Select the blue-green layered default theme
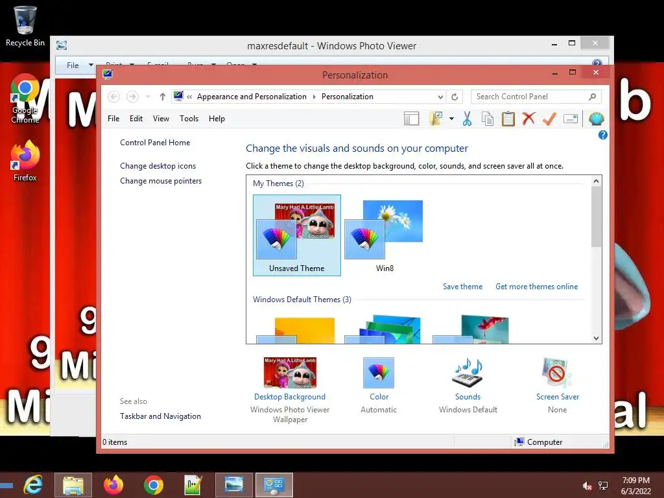Viewport: 664px width, 498px height. pyautogui.click(x=383, y=329)
